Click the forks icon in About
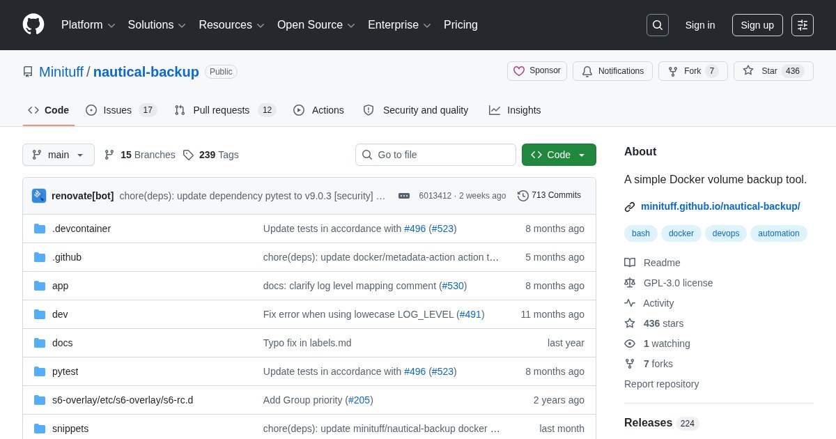 pos(630,364)
